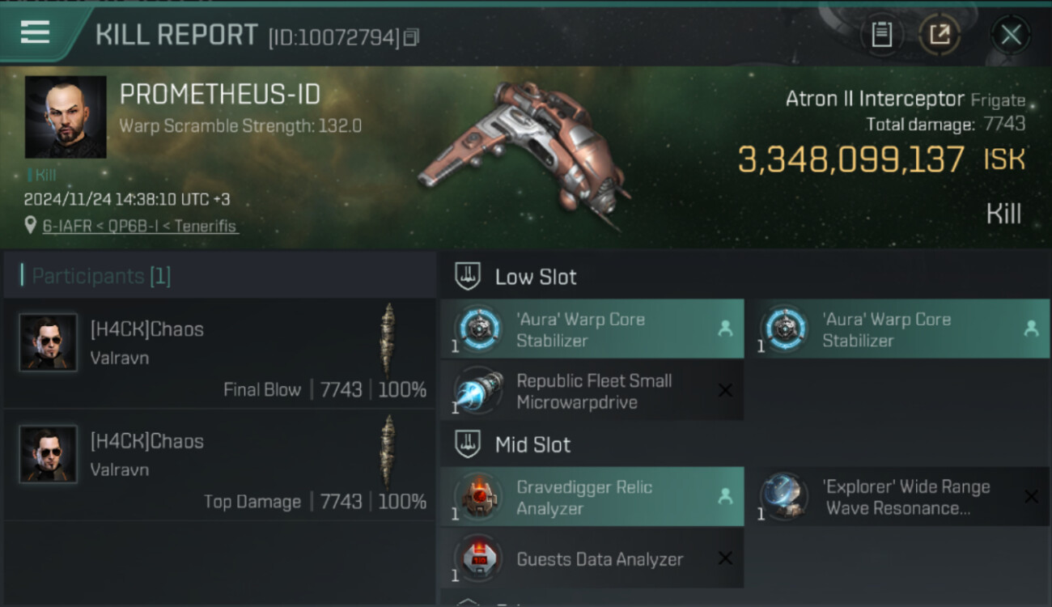1052x607 pixels.
Task: Open PROMETHEUS-ID pilot portrait
Action: [x=66, y=117]
